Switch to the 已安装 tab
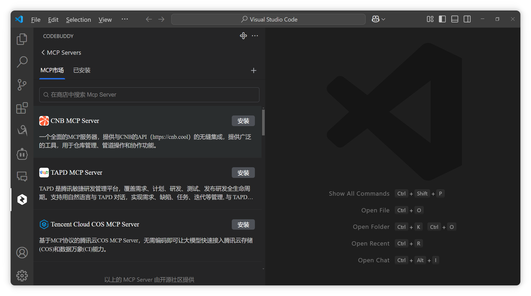The width and height of the screenshot is (531, 296). 82,70
